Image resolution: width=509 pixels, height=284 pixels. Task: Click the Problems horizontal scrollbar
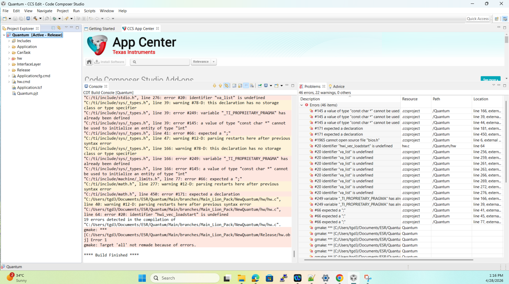click(x=388, y=260)
